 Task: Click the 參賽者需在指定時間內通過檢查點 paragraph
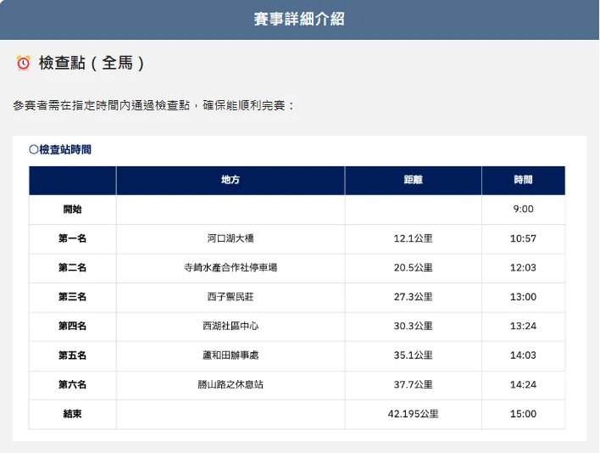[153, 105]
